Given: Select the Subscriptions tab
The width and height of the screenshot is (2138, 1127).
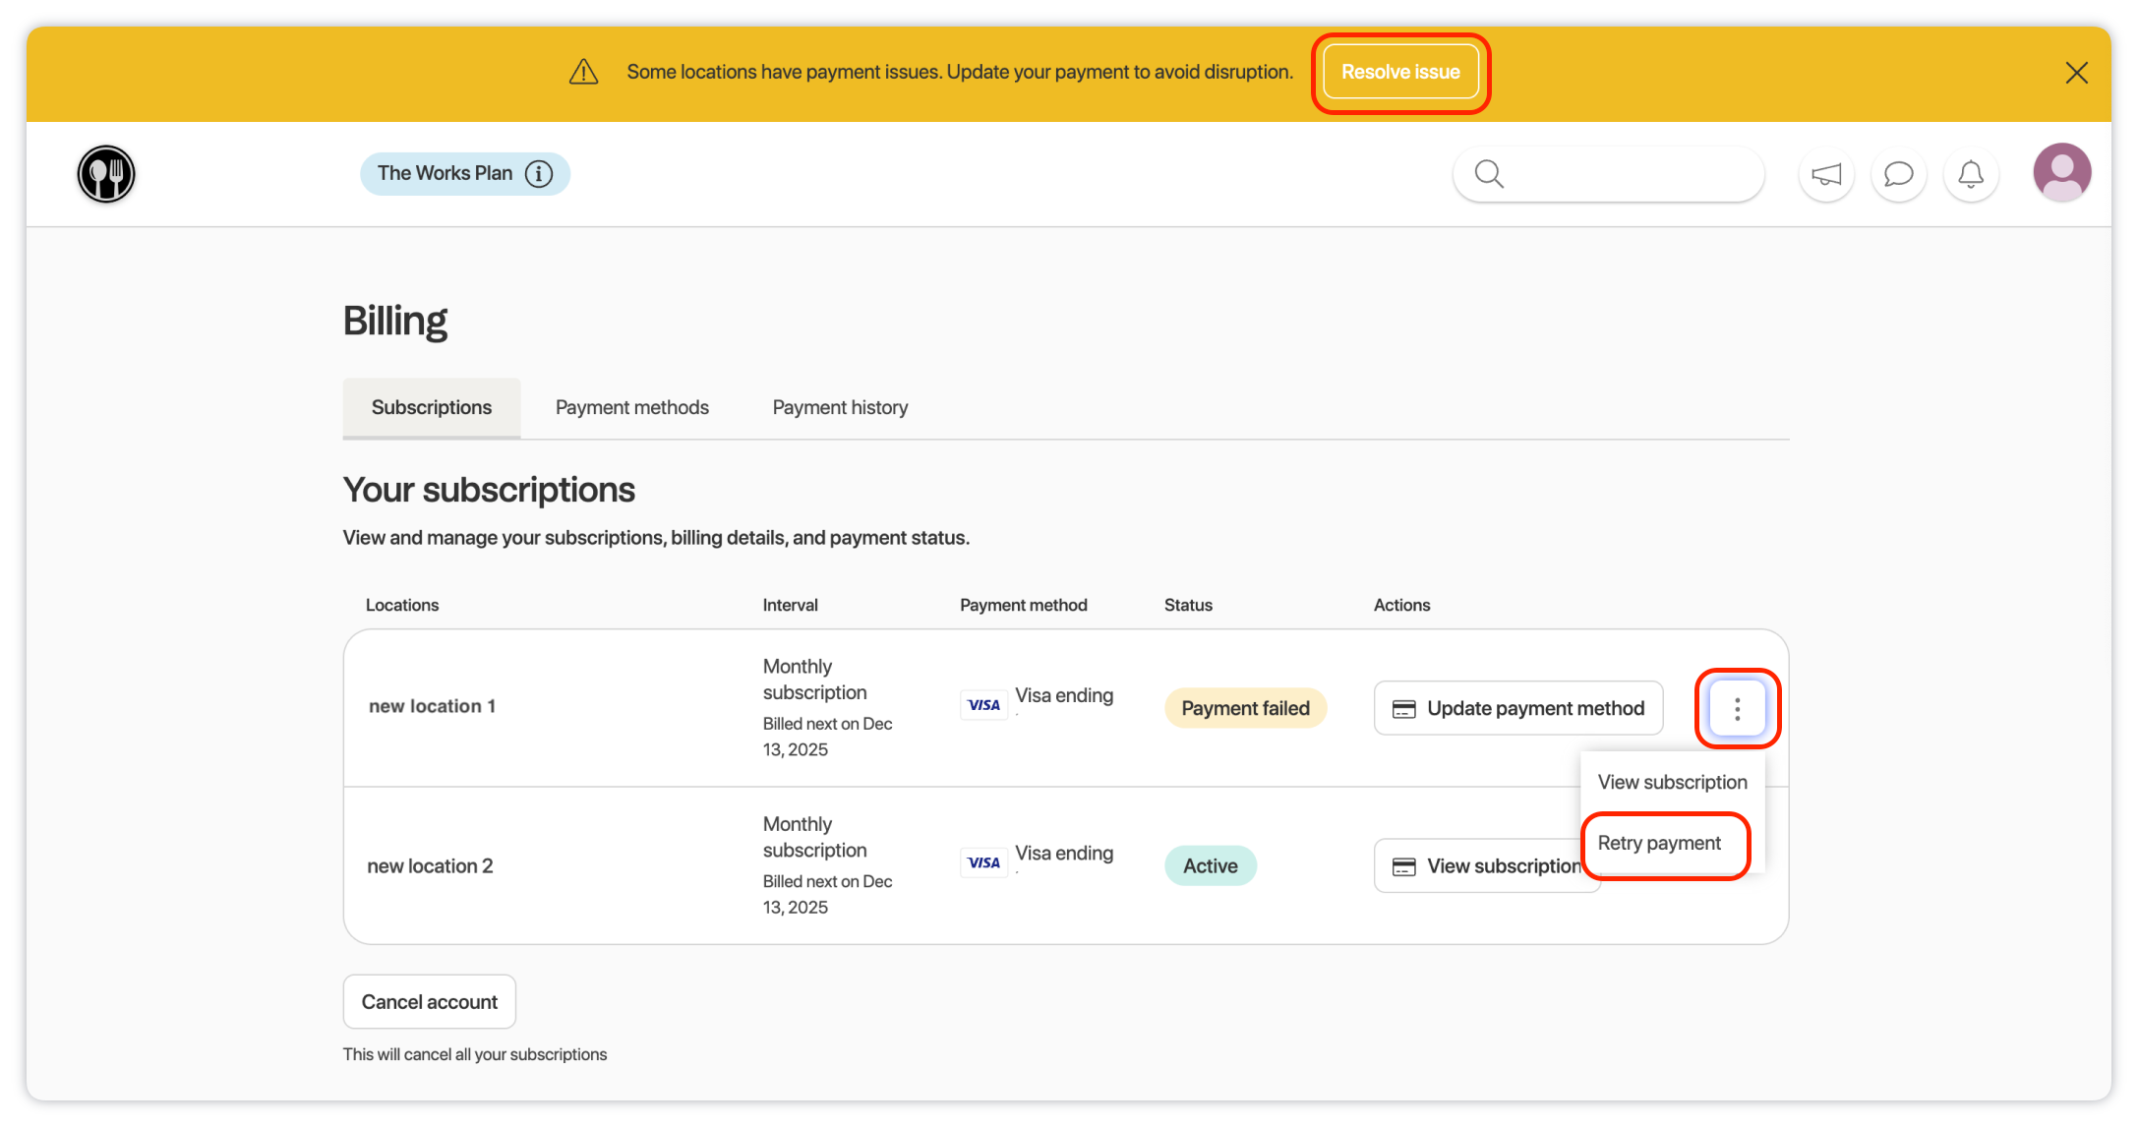Looking at the screenshot, I should pyautogui.click(x=431, y=407).
